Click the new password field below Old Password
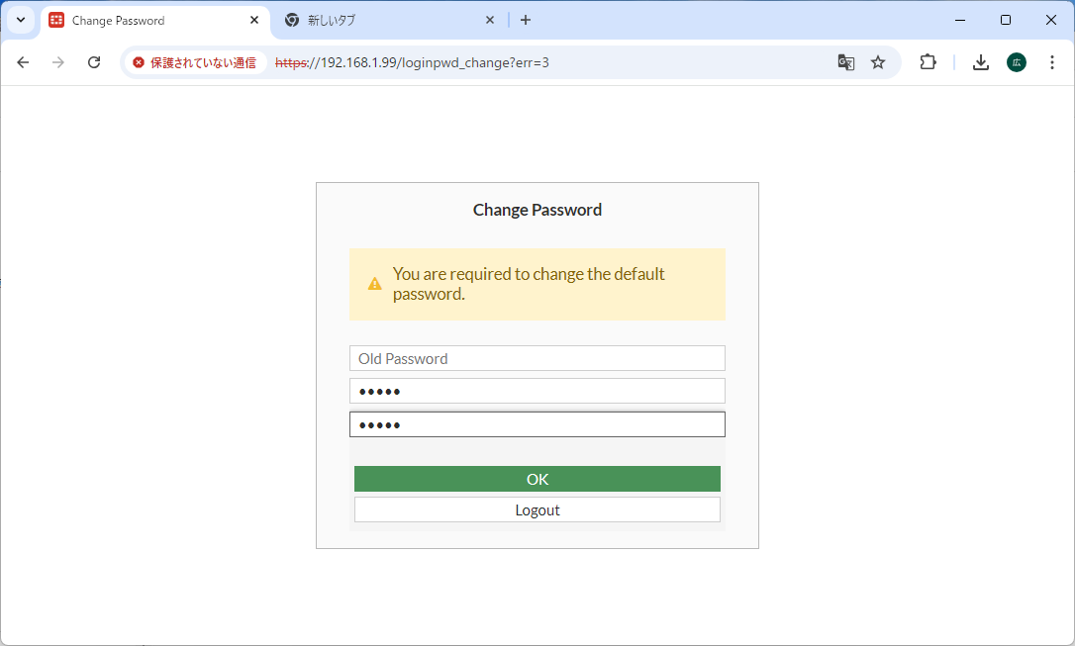1075x646 pixels. tap(537, 391)
